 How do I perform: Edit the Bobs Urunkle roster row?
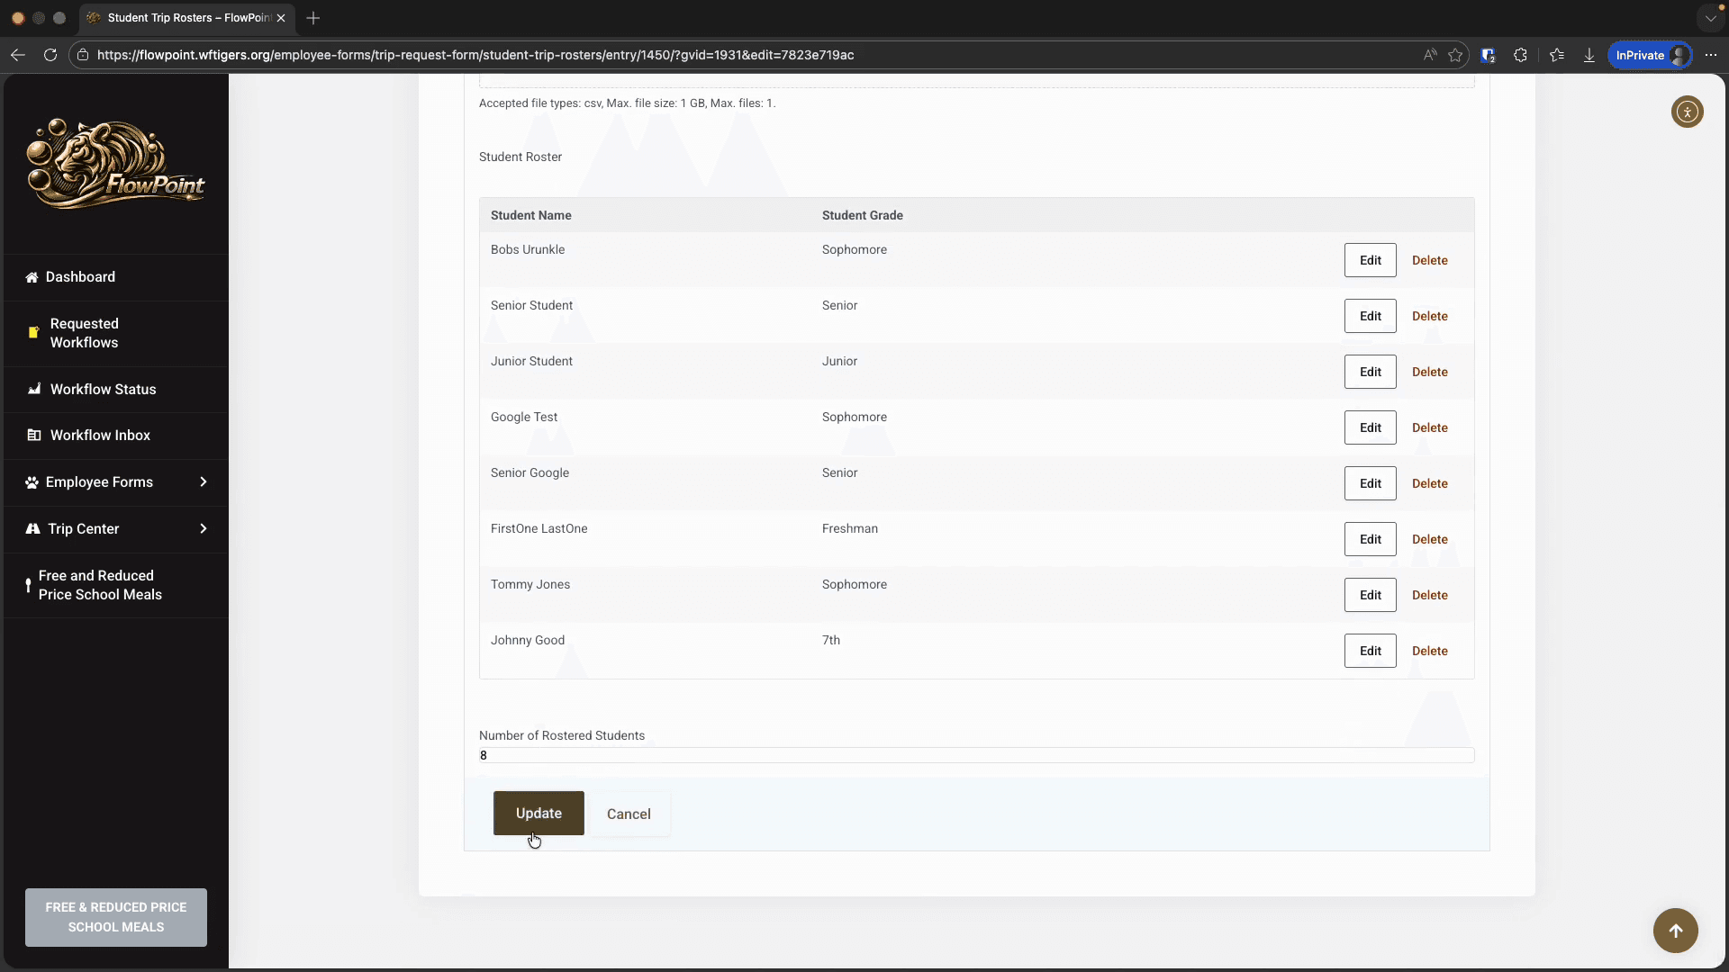coord(1370,260)
